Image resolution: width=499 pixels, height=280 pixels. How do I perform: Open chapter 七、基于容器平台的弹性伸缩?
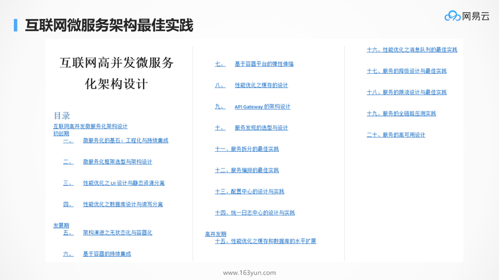pyautogui.click(x=254, y=64)
